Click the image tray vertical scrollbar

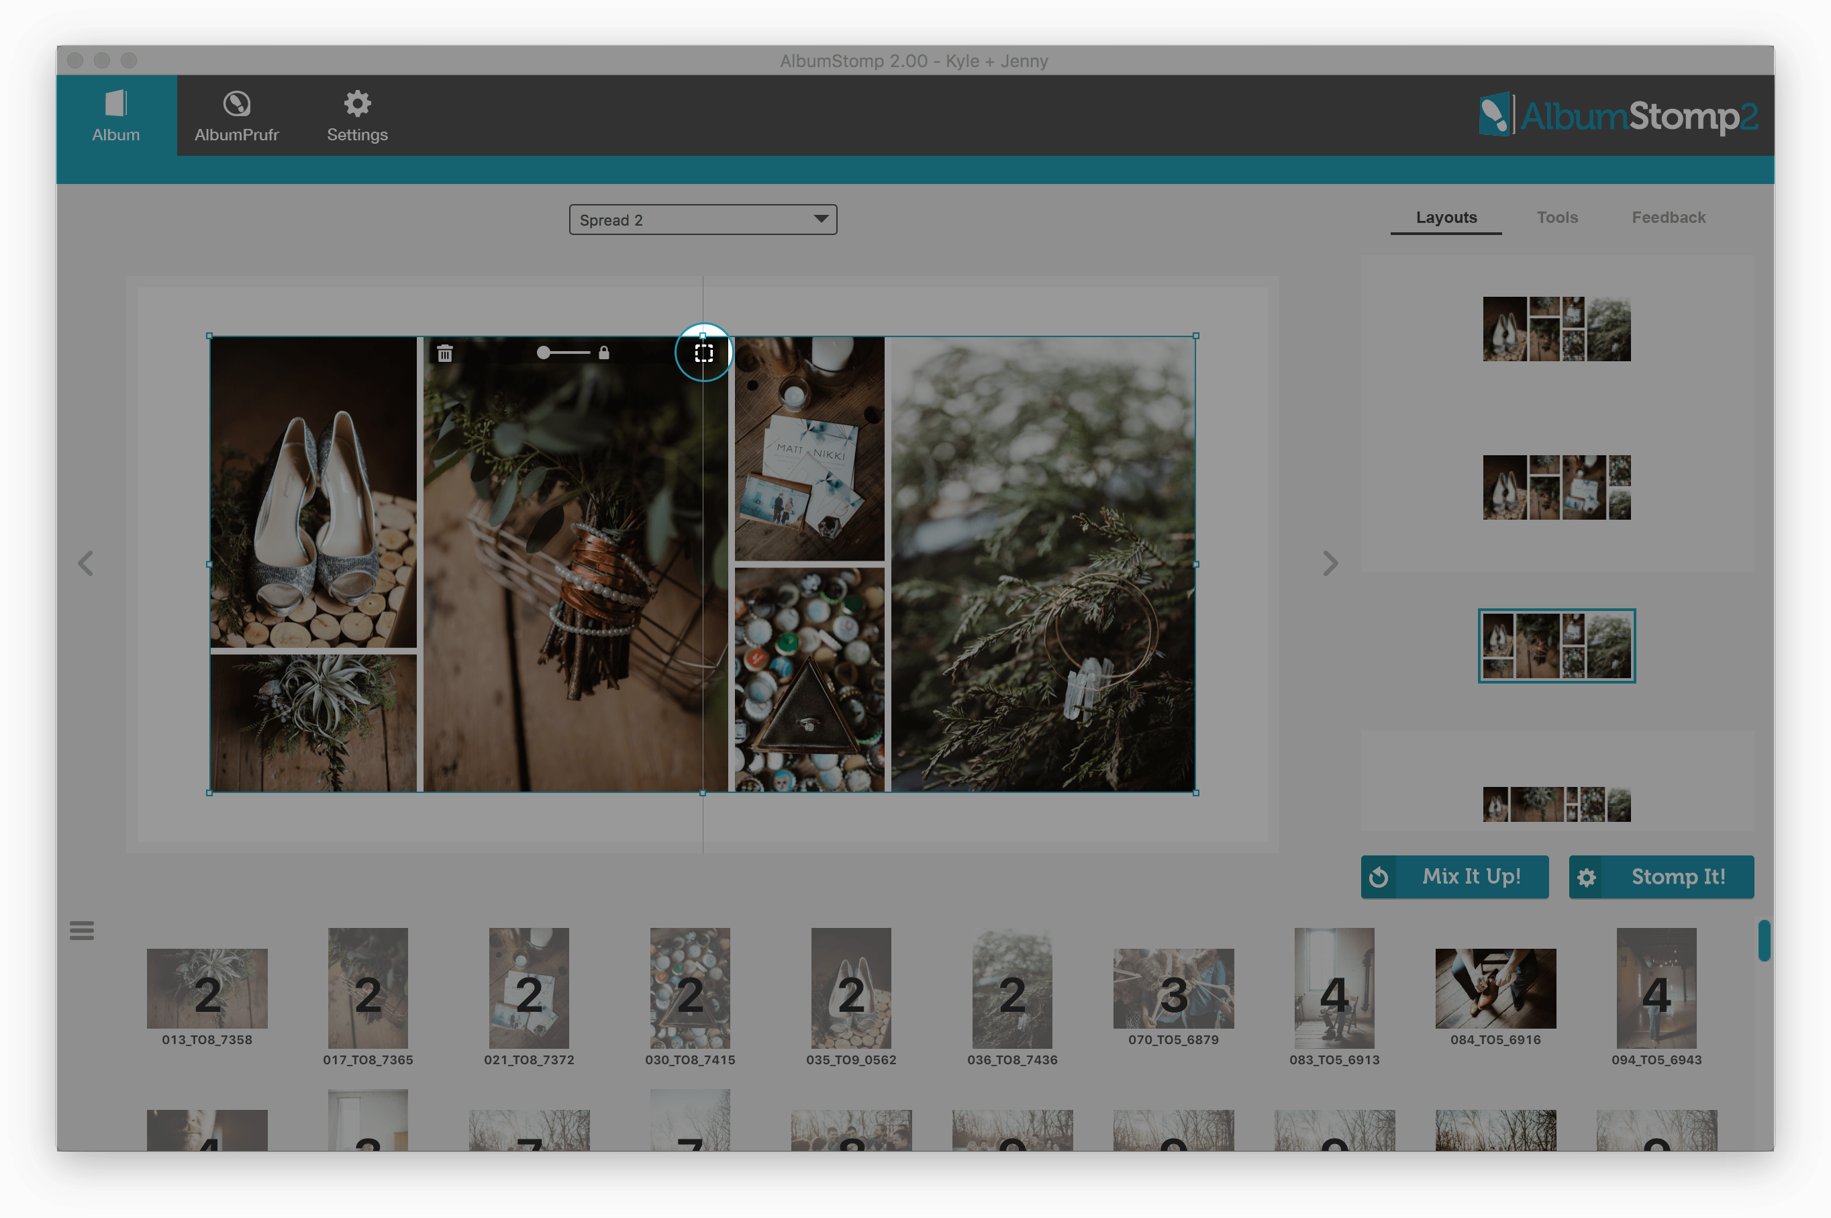click(x=1763, y=941)
